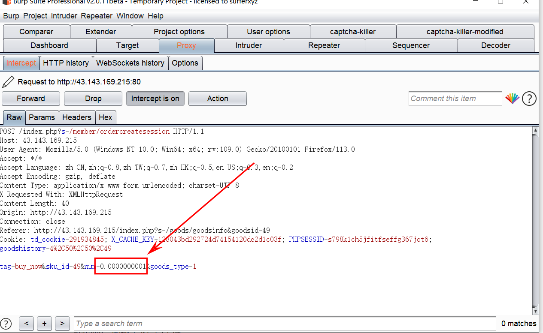Open the HTTP history sub-tab
543x333 pixels.
[x=66, y=63]
